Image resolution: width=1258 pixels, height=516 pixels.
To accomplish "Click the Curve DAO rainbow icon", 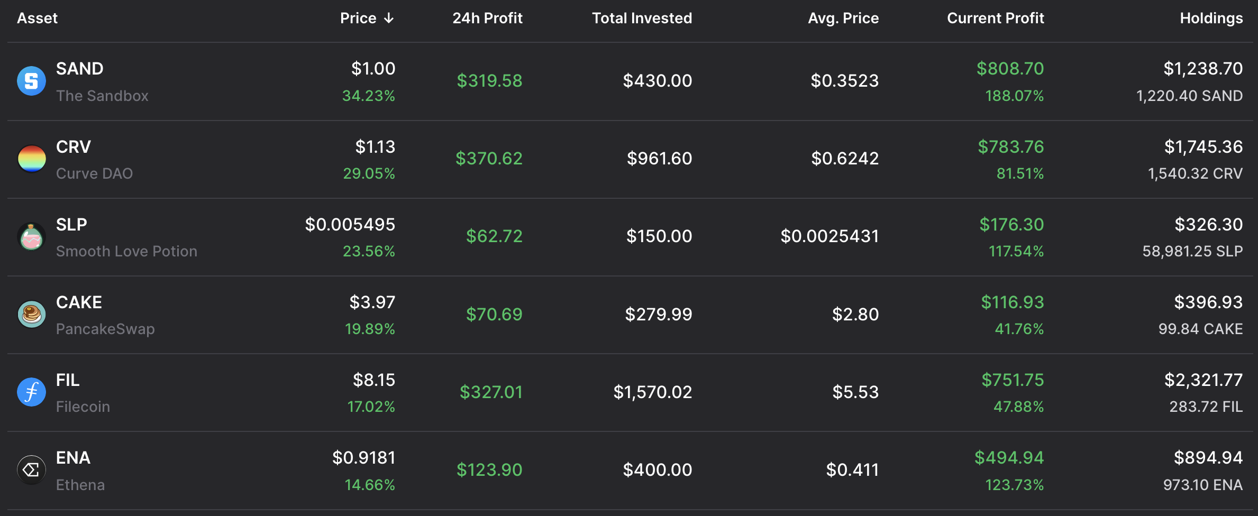I will coord(31,159).
